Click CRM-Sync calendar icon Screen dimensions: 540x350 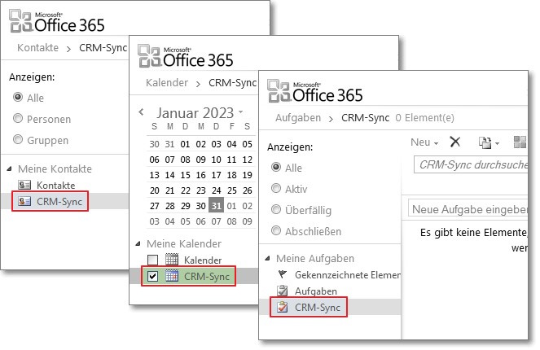[172, 276]
